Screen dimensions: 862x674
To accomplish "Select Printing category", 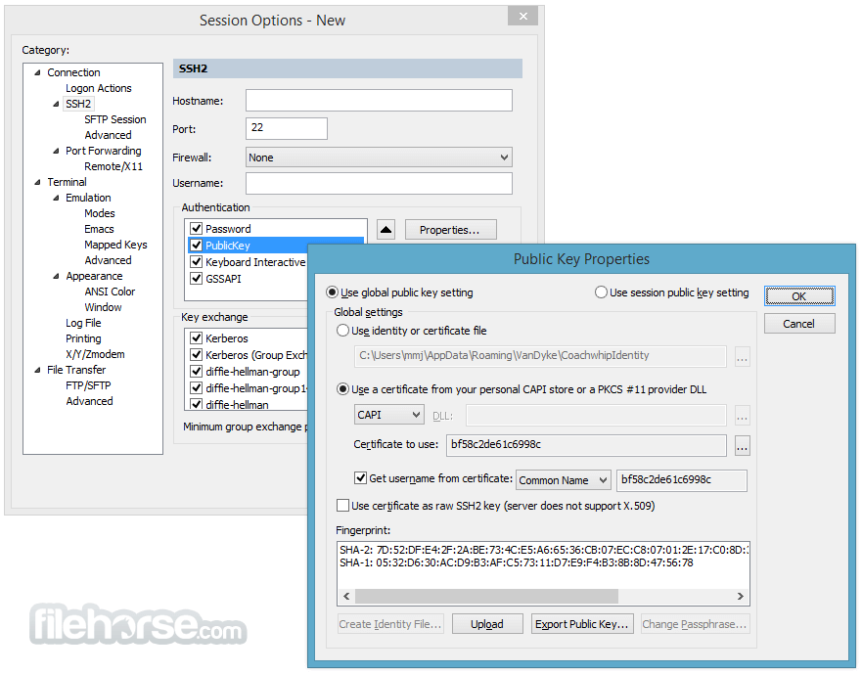I will pyautogui.click(x=83, y=338).
